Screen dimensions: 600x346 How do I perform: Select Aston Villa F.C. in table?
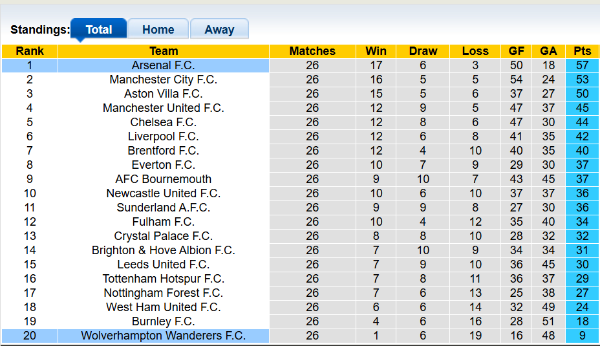tap(163, 94)
